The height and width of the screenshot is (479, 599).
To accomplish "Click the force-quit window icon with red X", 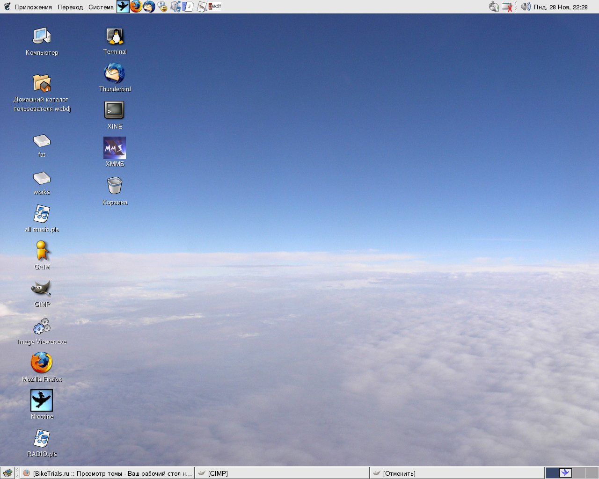I will coord(507,7).
